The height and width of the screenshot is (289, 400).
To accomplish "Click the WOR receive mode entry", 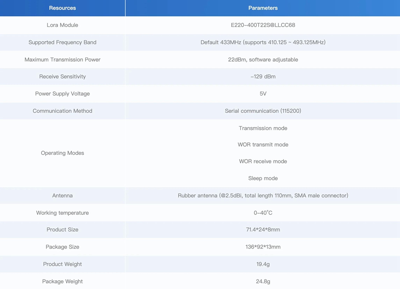I will click(263, 161).
